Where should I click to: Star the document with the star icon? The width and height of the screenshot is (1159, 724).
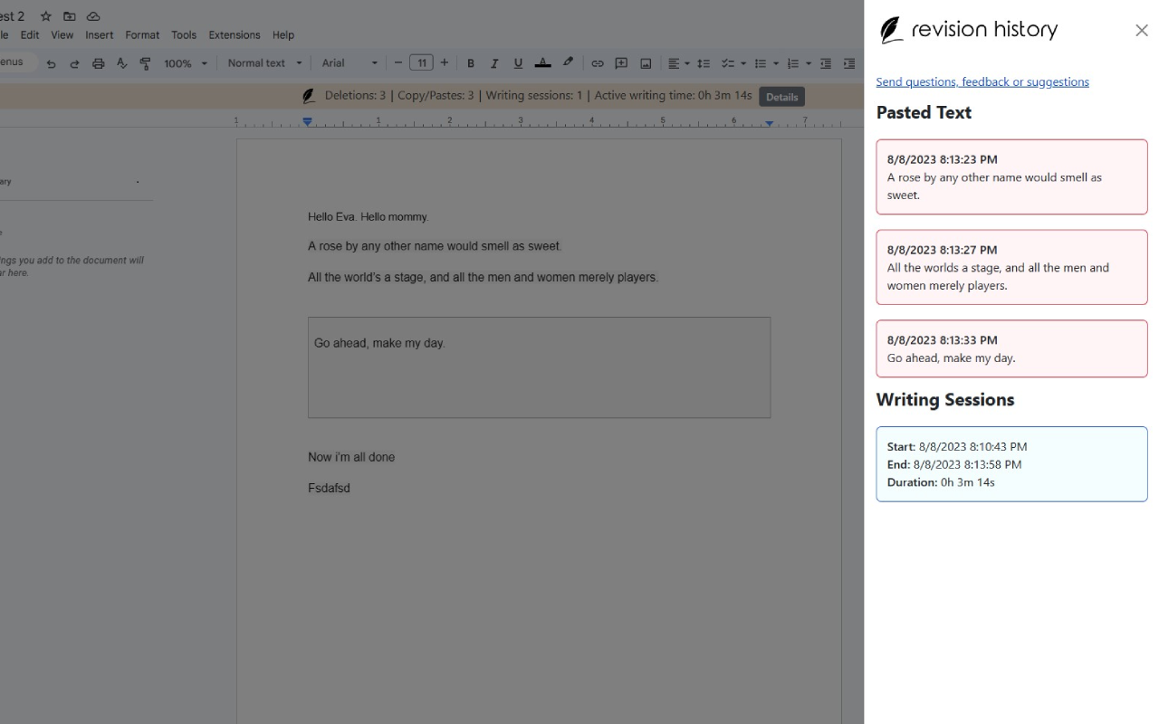tap(46, 16)
